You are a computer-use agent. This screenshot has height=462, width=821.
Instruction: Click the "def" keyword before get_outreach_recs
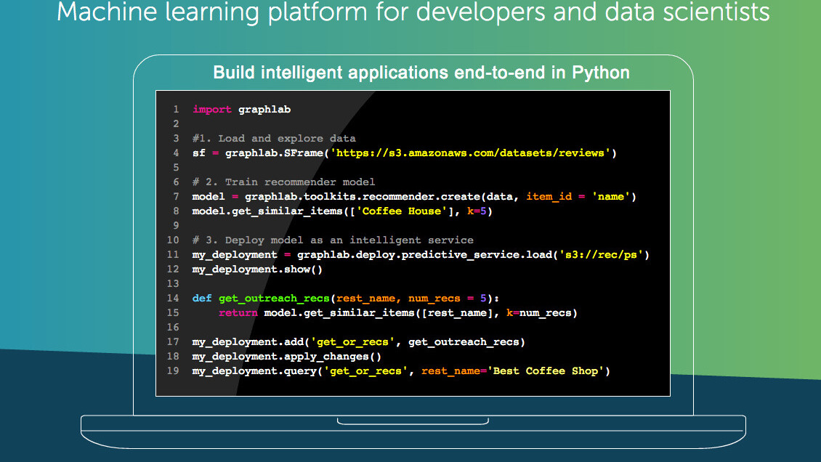(x=201, y=299)
